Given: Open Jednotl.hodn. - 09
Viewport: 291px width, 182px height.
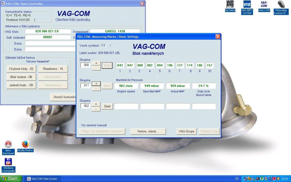Looking at the screenshot, I should pos(21,85).
